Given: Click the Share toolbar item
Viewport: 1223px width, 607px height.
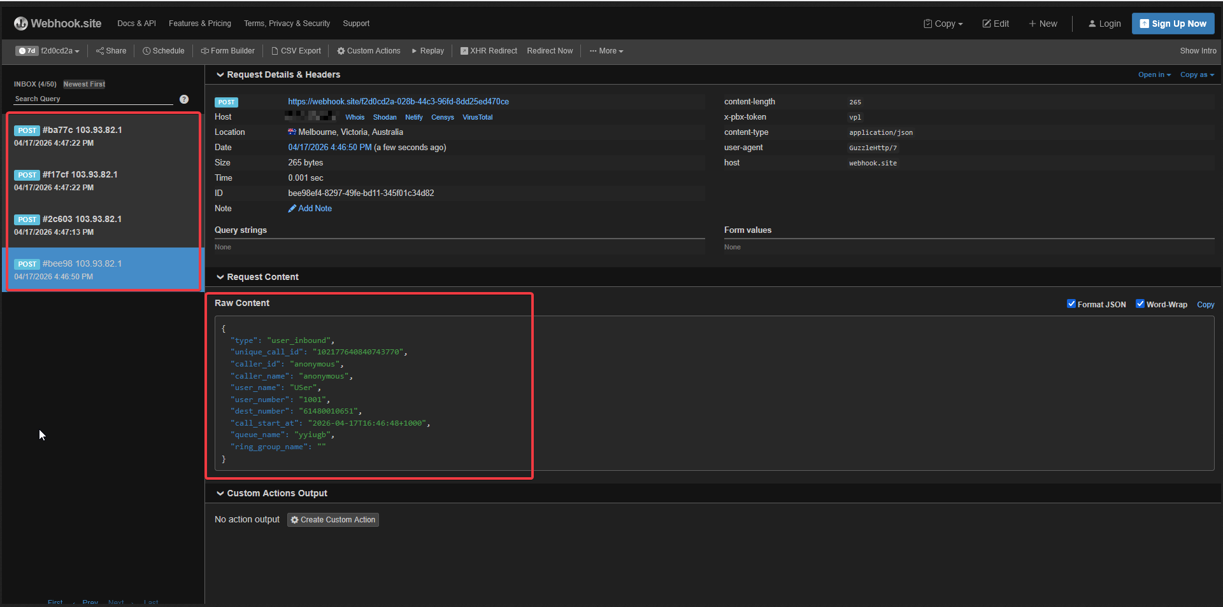Looking at the screenshot, I should [111, 51].
